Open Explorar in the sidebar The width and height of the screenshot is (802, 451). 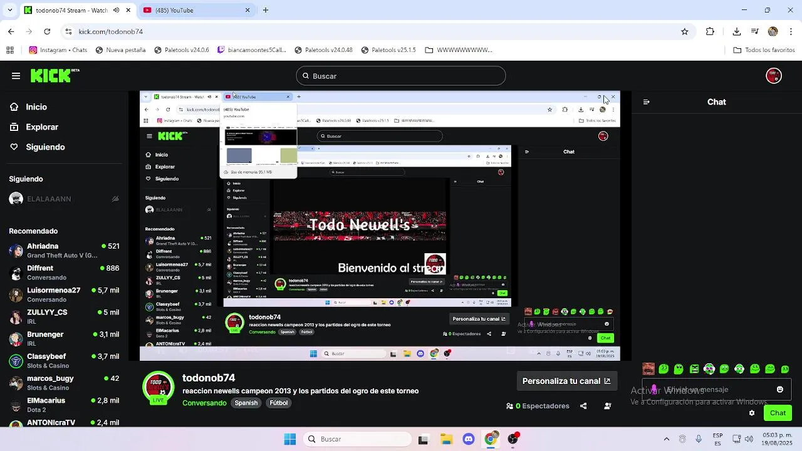[x=34, y=127]
